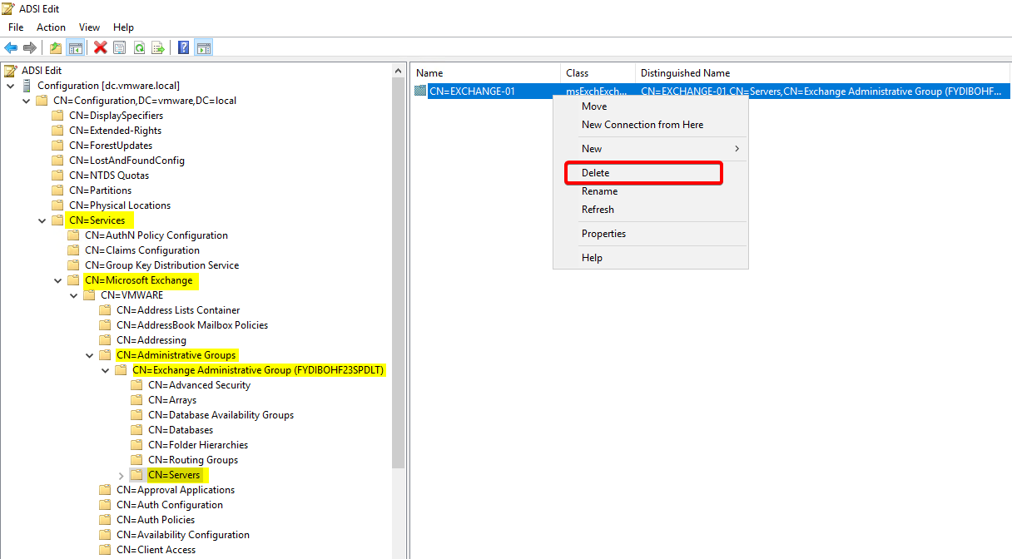Select CN=Databases folder in the tree
The image size is (1012, 559).
point(180,430)
